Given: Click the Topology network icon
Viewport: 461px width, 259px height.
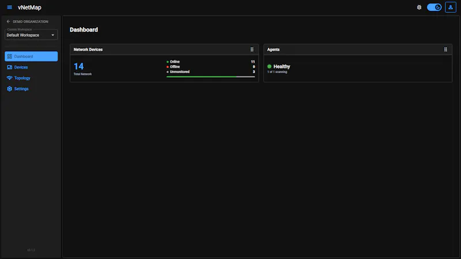Looking at the screenshot, I should pyautogui.click(x=9, y=78).
